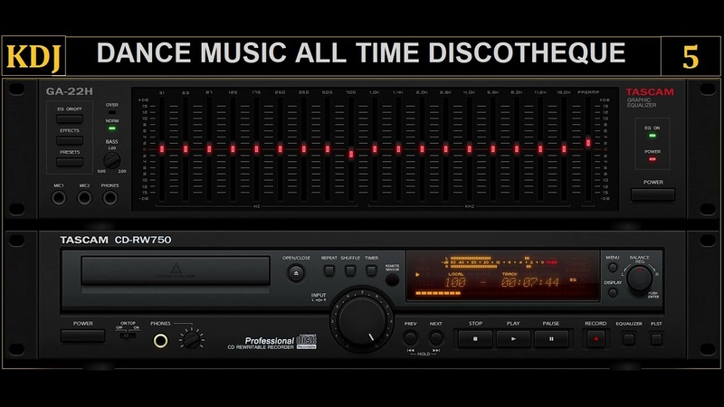Click the OVER indicator light
This screenshot has height=407, width=724.
pyautogui.click(x=111, y=112)
